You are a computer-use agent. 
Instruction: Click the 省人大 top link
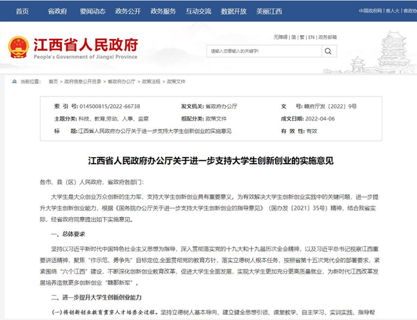(392, 10)
